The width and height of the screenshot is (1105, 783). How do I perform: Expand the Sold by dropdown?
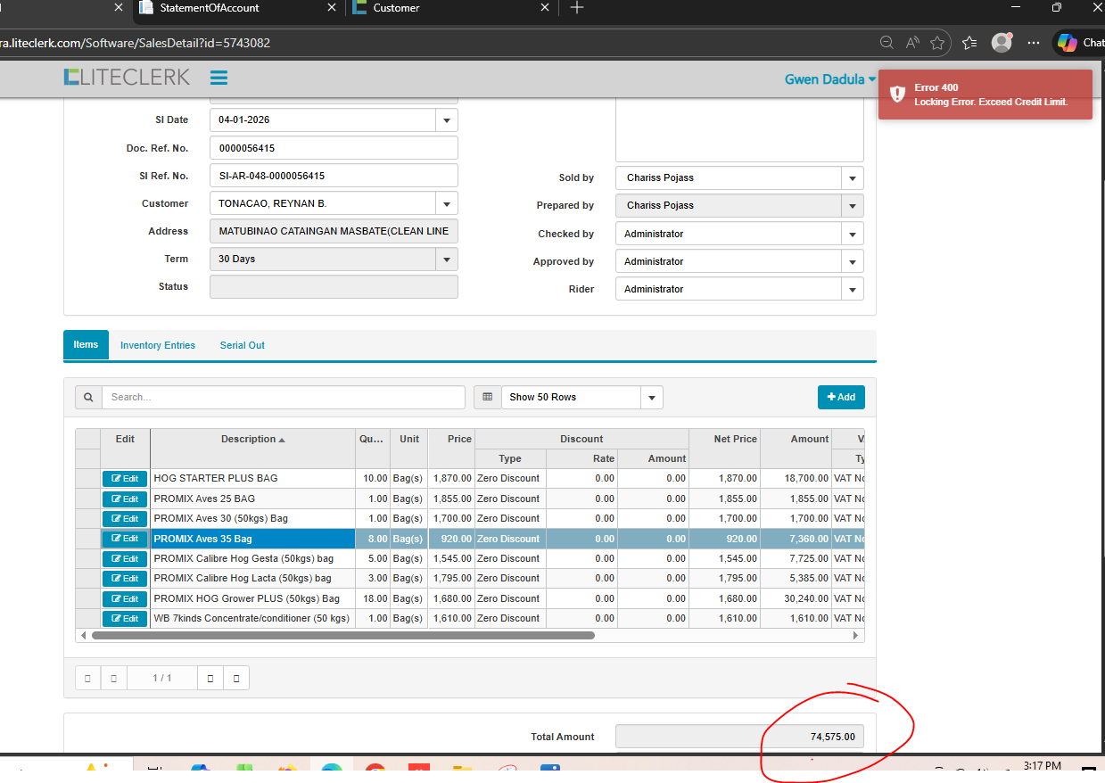(x=853, y=178)
